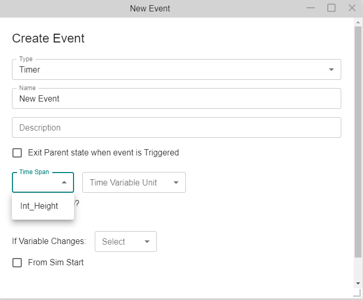The height and width of the screenshot is (300, 363).
Task: Maximize the New Event window
Action: point(331,8)
